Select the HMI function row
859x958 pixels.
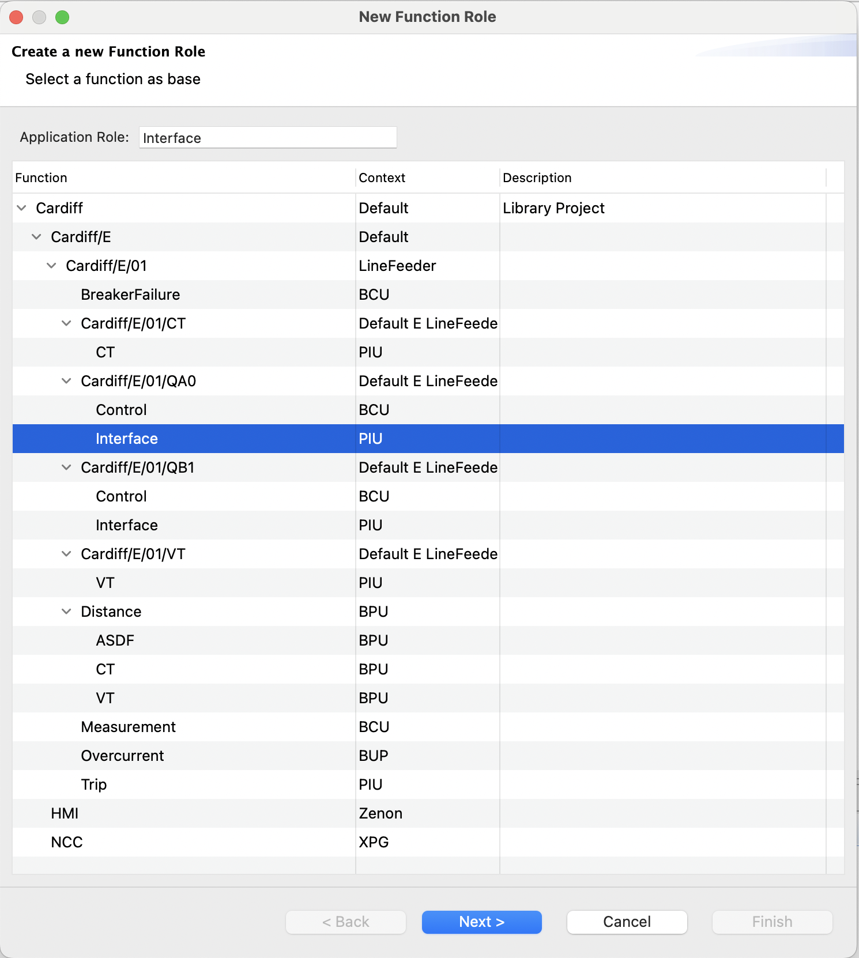(428, 813)
